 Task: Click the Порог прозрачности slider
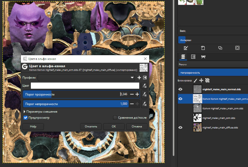[x=71, y=94]
